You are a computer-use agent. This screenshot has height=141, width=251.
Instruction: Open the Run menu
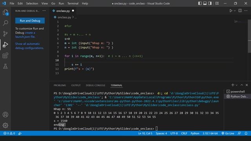(x=61, y=4)
